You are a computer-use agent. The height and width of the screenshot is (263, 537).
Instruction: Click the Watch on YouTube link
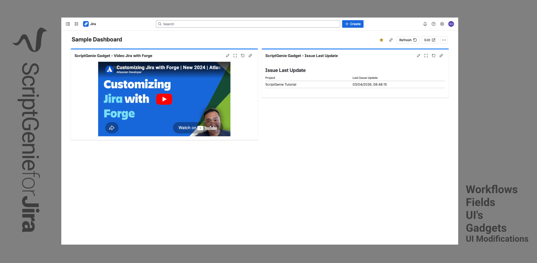pyautogui.click(x=198, y=128)
